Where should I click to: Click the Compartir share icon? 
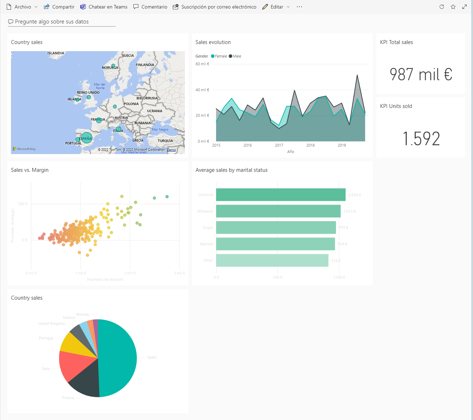click(x=46, y=7)
